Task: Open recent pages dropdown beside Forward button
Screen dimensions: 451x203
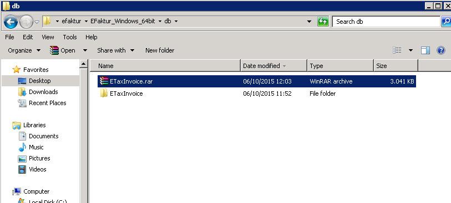Action: (37, 22)
